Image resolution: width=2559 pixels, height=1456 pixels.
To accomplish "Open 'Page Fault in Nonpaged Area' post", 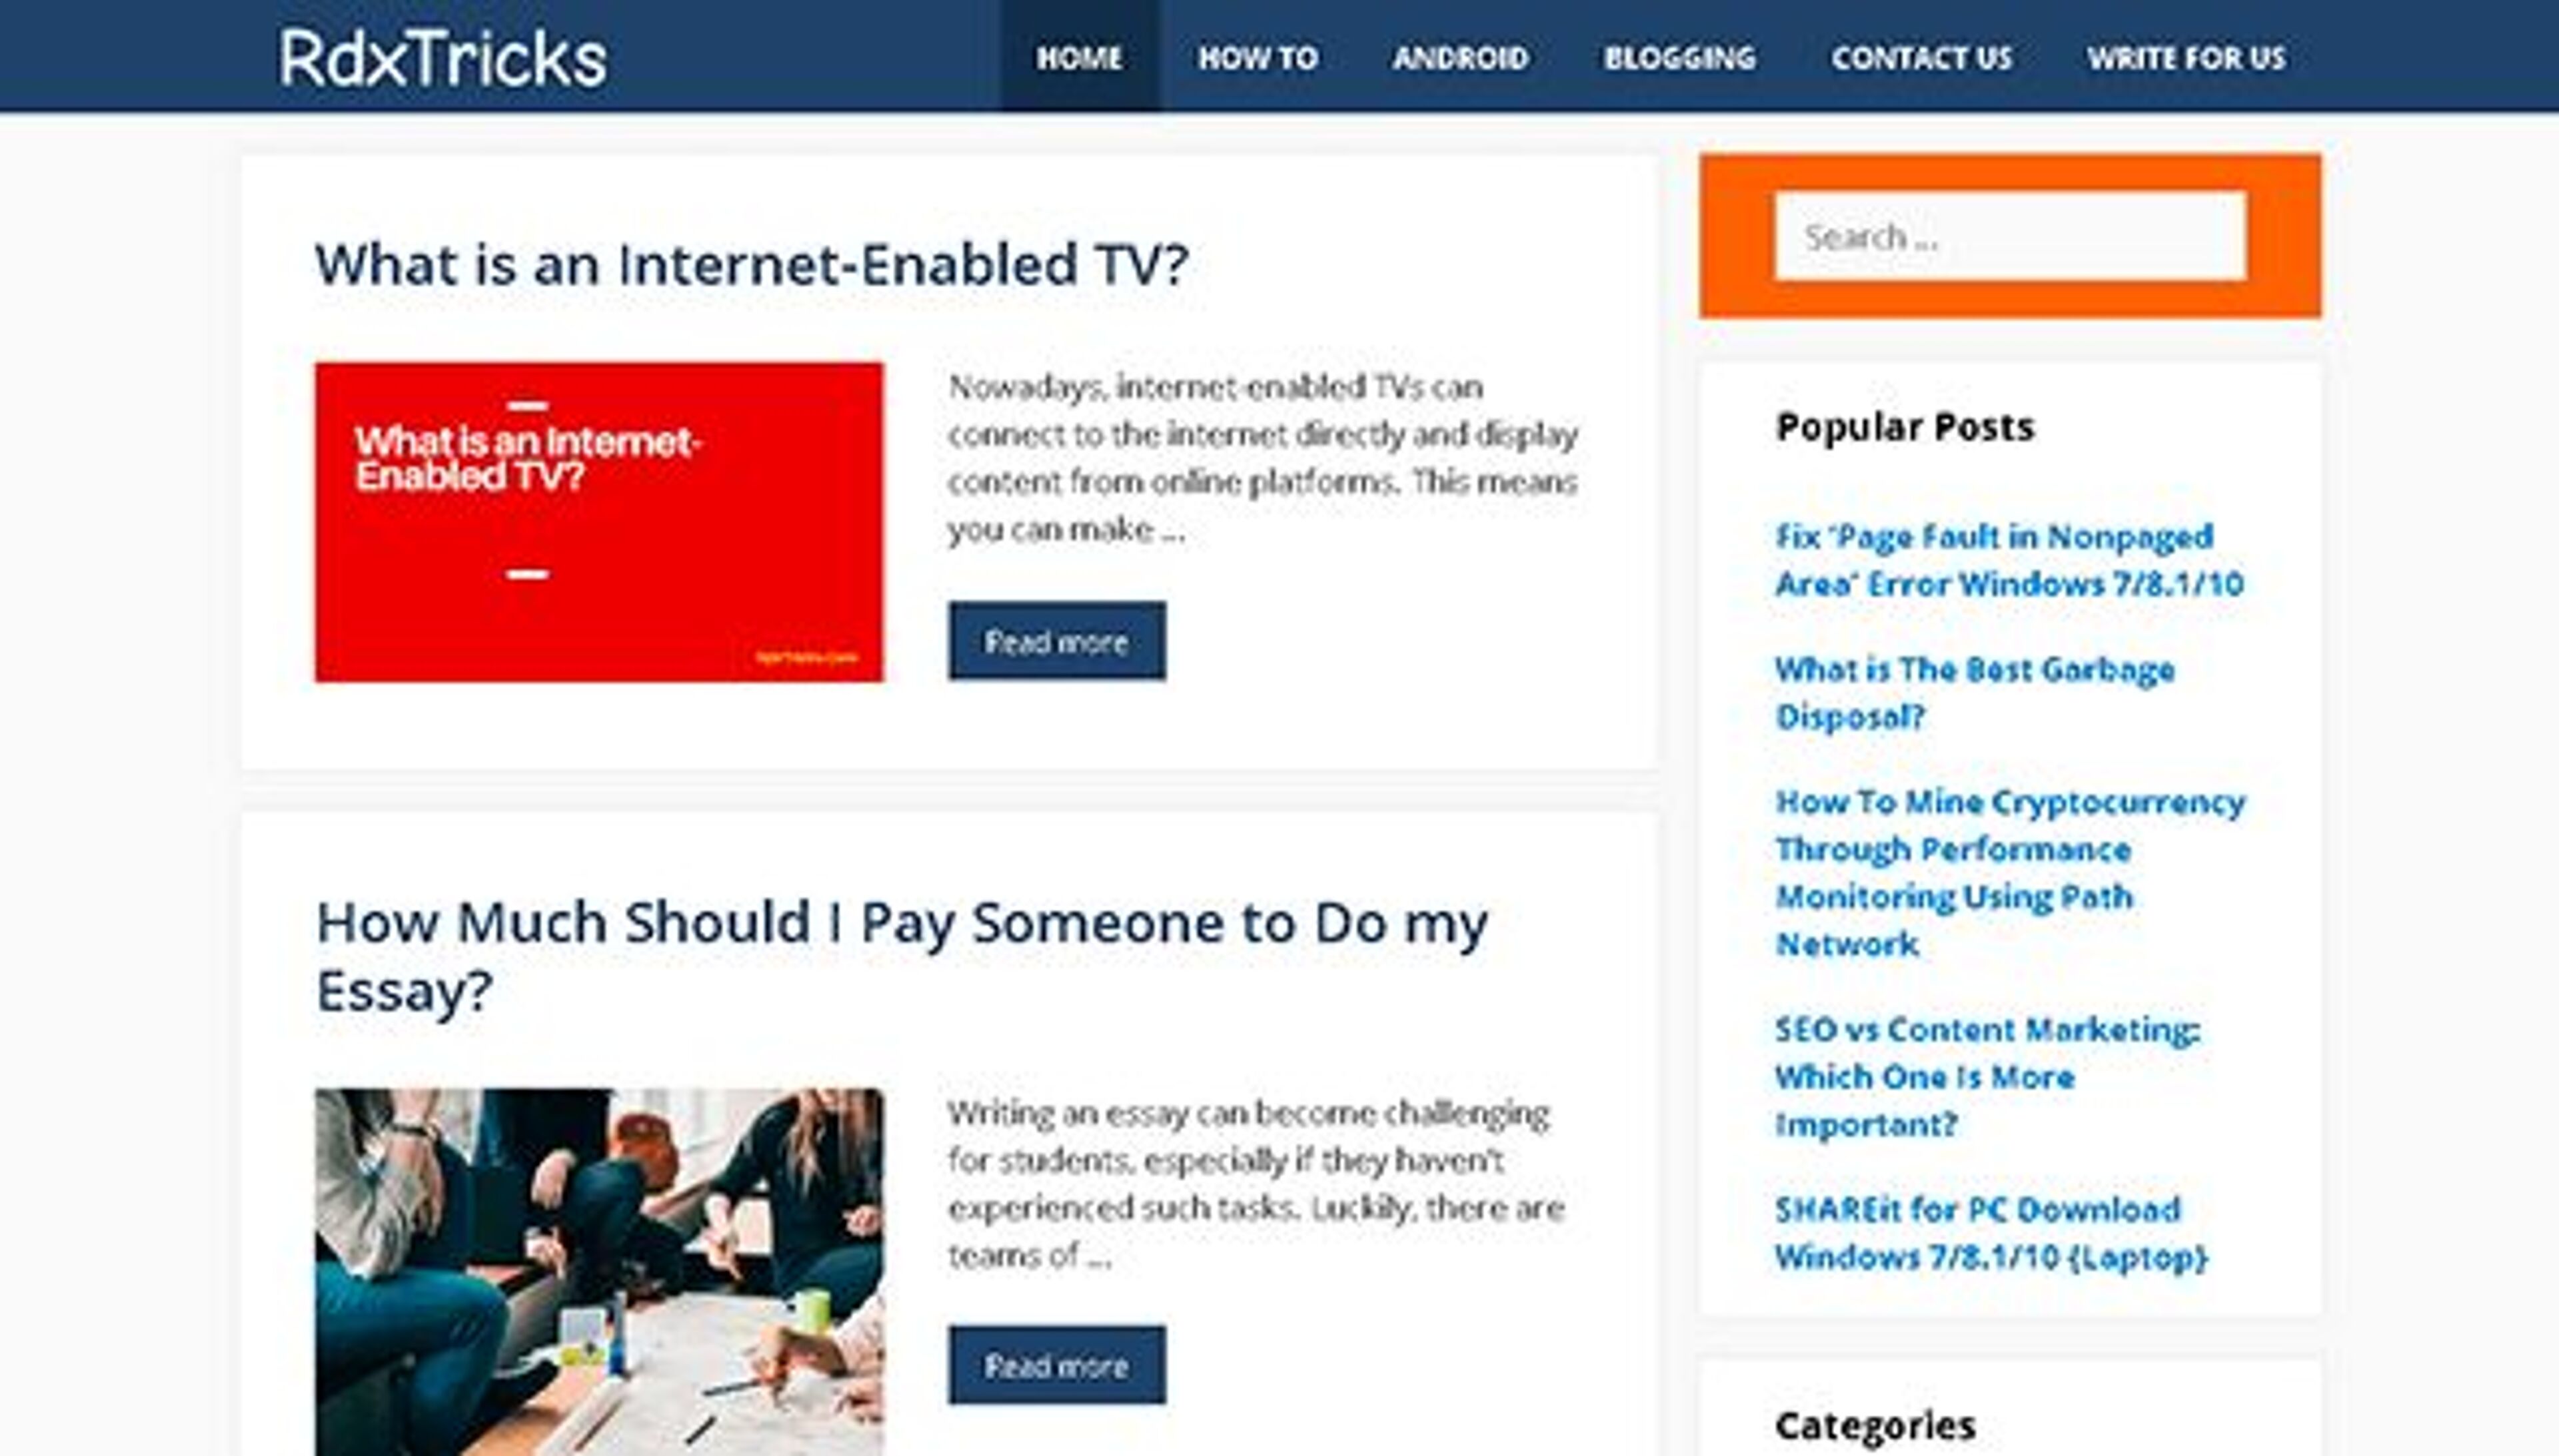I will 2009,560.
